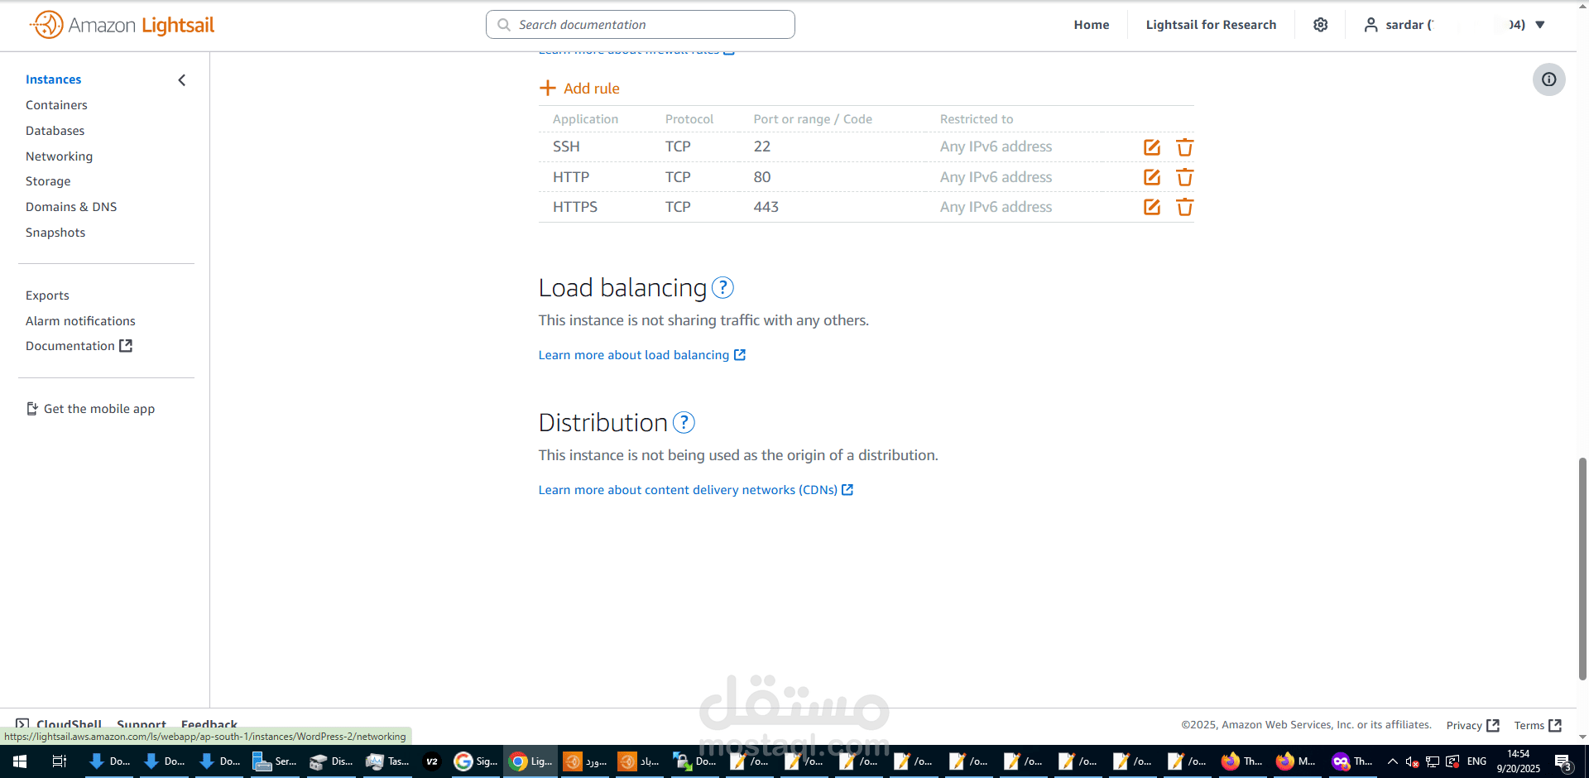Screen dimensions: 1589x778
Task: Open Lightsail for Research
Action: pos(1211,25)
